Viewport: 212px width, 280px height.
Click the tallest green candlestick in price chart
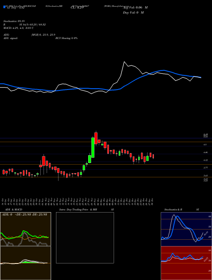coord(93,148)
